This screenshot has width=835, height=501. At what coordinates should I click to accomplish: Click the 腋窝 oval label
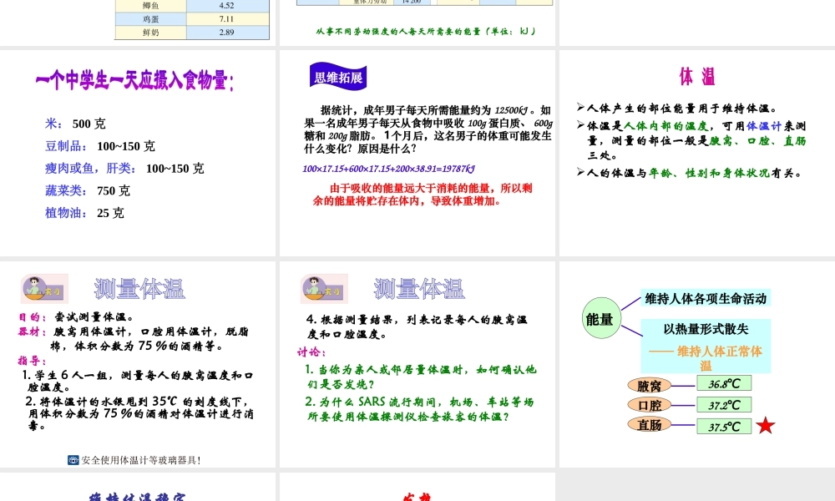(649, 386)
